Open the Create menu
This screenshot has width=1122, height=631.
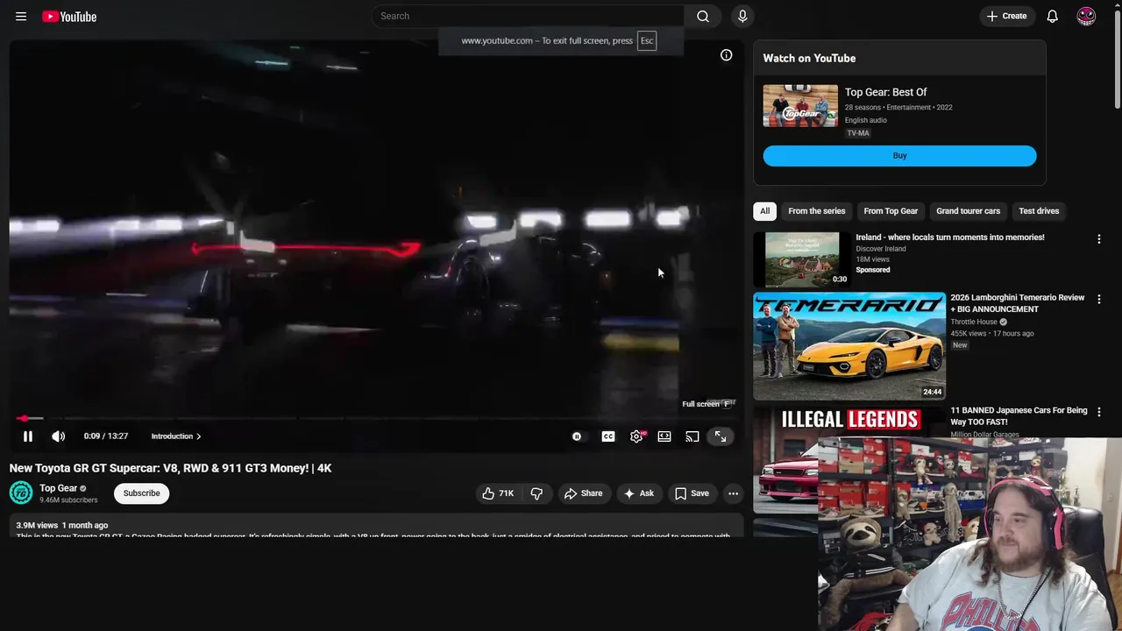point(1006,16)
